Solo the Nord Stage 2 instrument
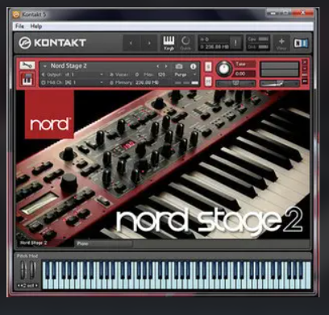Image resolution: width=329 pixels, height=315 pixels. pos(208,67)
